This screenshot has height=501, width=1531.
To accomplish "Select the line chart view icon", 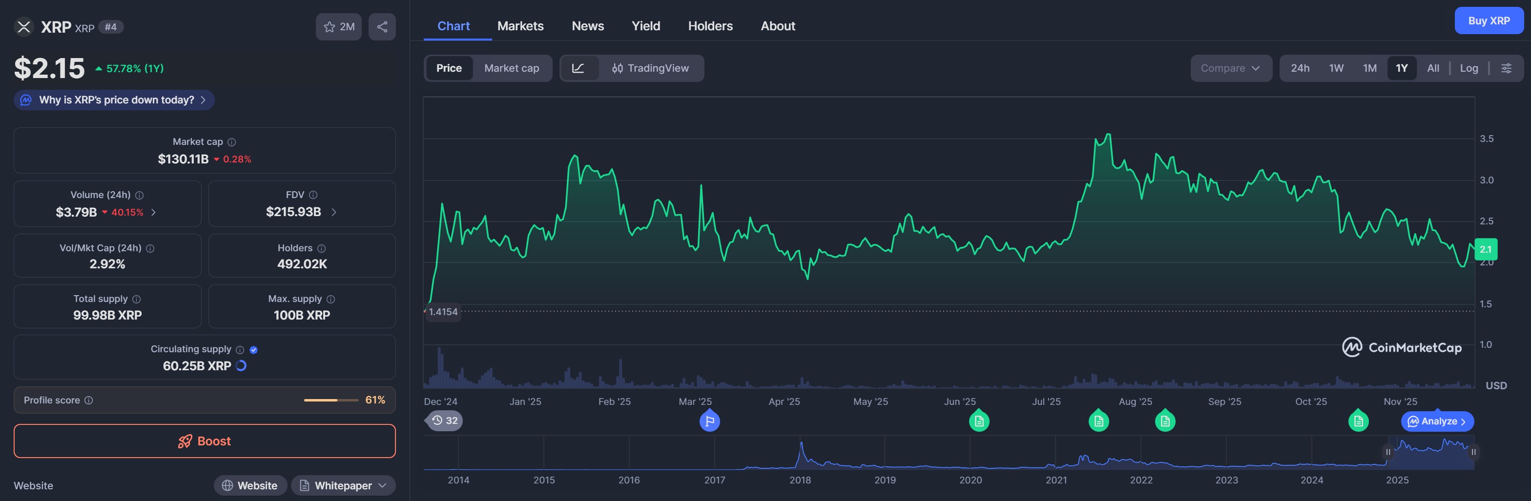I will tap(578, 68).
